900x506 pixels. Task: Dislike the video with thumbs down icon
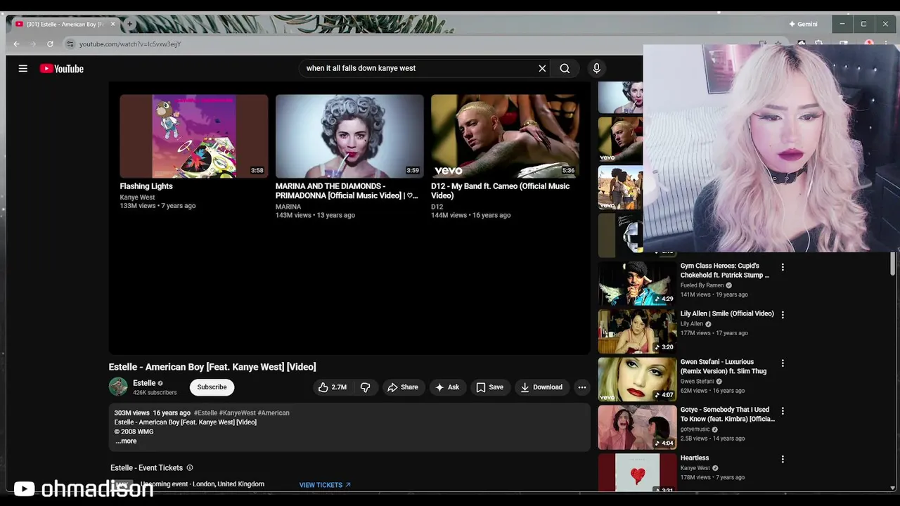click(366, 387)
